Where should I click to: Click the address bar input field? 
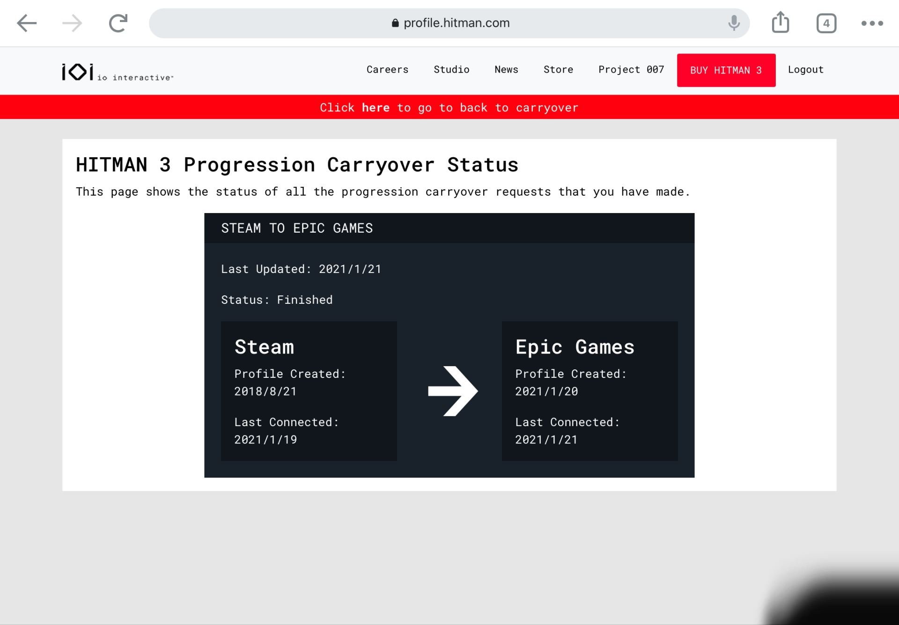449,22
